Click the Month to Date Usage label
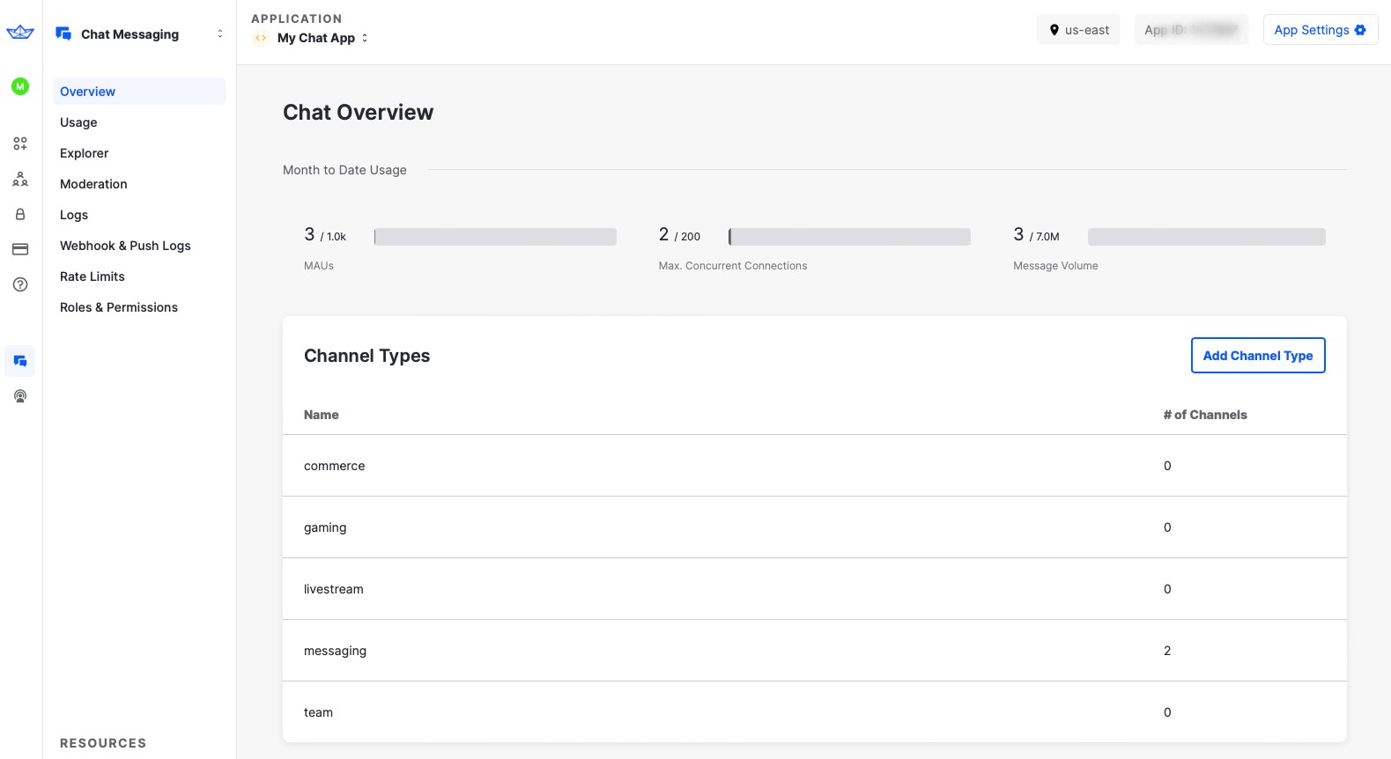The image size is (1391, 759). tap(344, 170)
